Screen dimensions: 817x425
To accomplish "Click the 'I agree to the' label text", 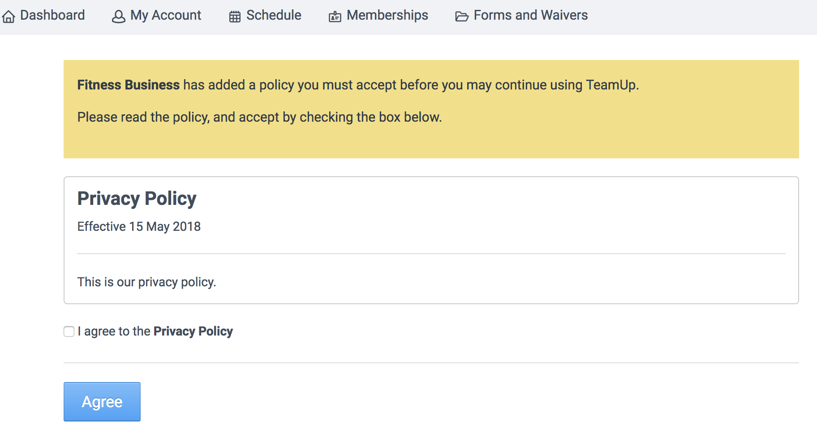I will click(114, 331).
